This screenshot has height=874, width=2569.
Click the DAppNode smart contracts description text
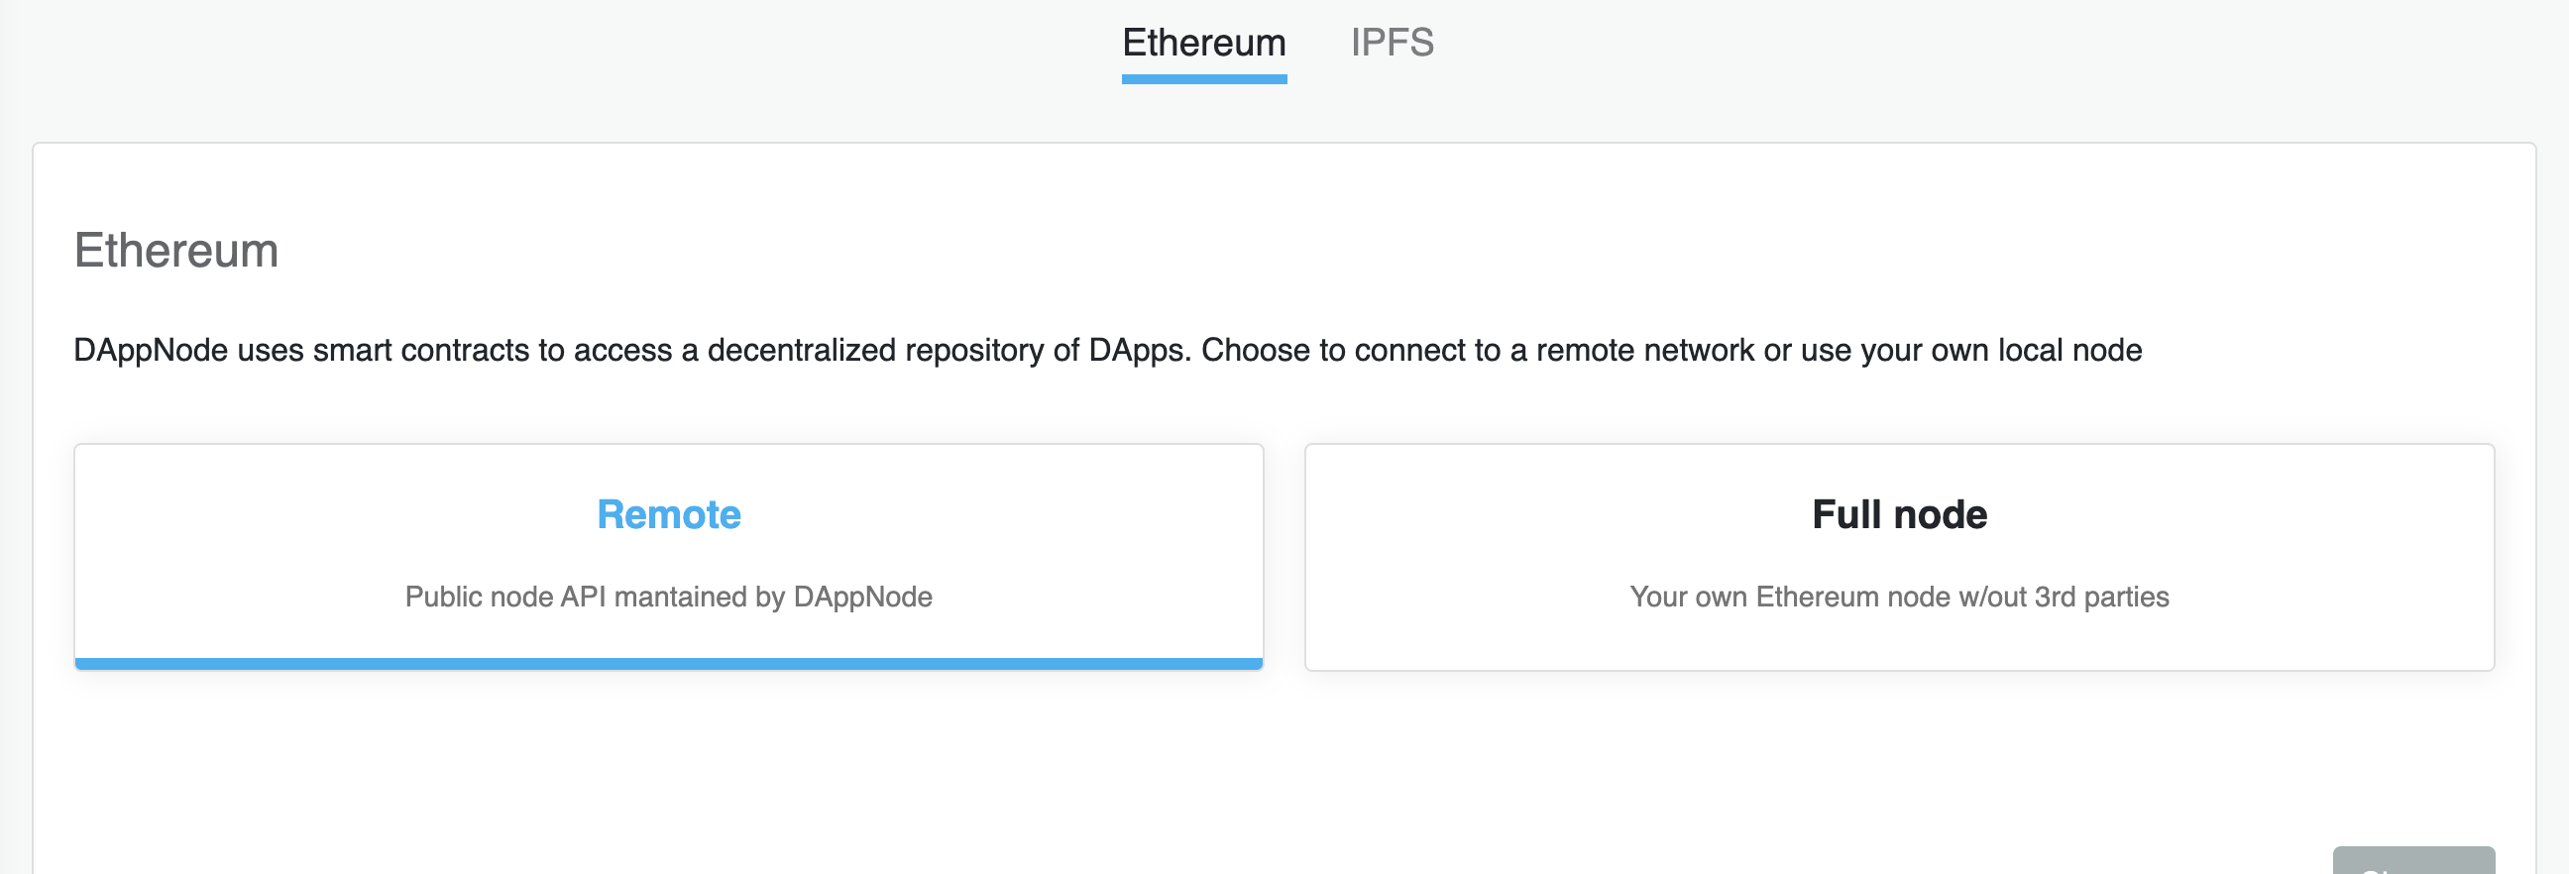tap(1107, 351)
